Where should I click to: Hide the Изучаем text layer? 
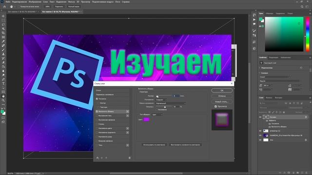[260, 117]
